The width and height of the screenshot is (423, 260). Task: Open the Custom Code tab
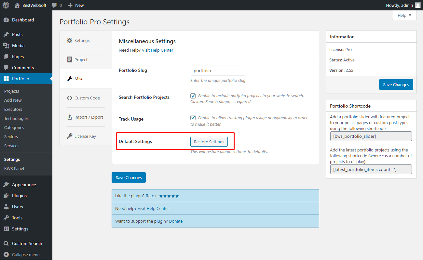coord(86,98)
